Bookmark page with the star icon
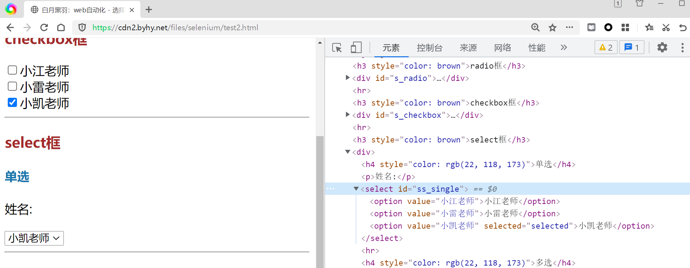 click(552, 27)
